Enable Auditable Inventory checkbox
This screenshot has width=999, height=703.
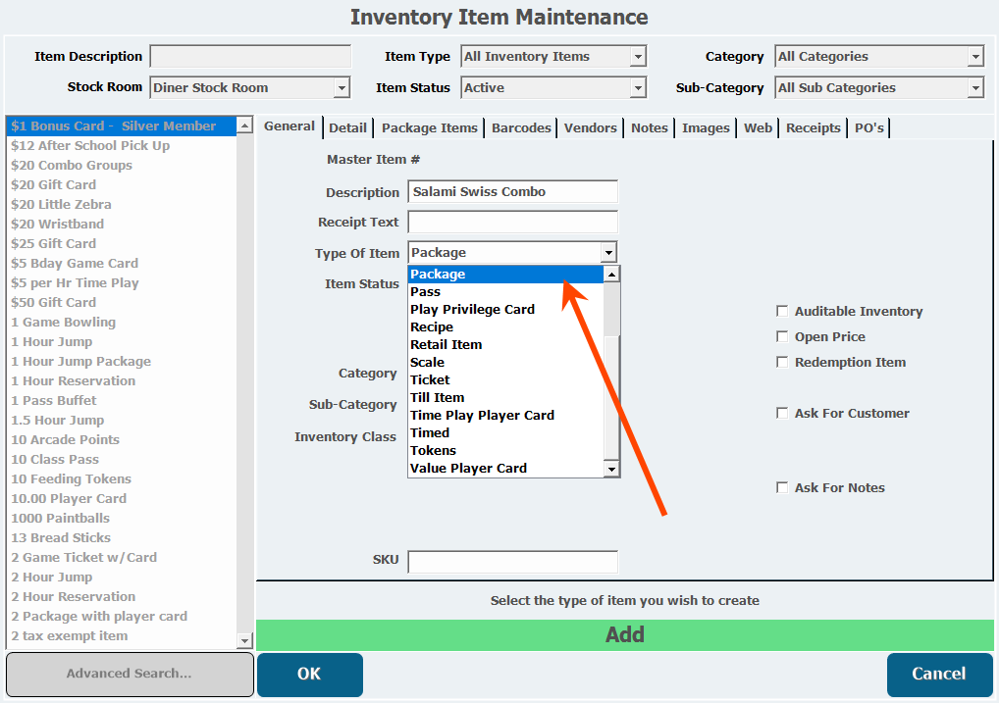(x=782, y=312)
